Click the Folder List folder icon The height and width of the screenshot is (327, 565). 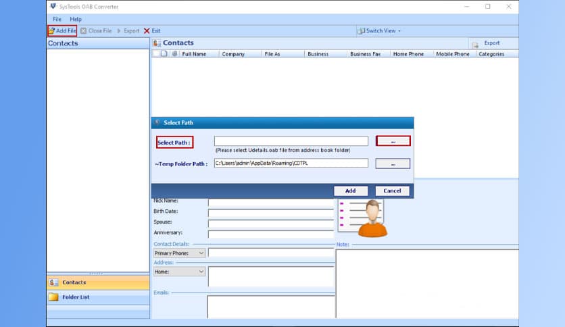pyautogui.click(x=53, y=297)
